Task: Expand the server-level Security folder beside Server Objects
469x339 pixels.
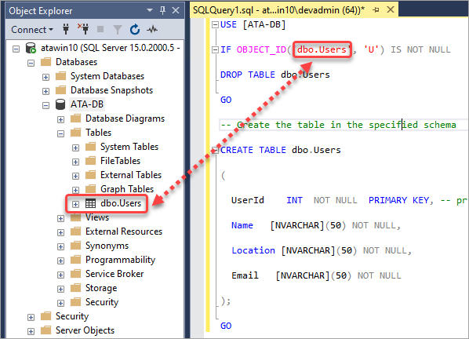Action: (x=31, y=317)
